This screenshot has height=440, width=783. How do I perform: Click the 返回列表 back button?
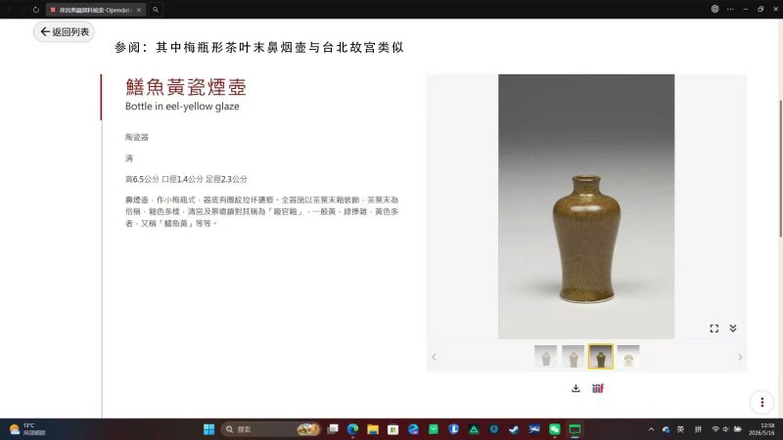pyautogui.click(x=64, y=32)
